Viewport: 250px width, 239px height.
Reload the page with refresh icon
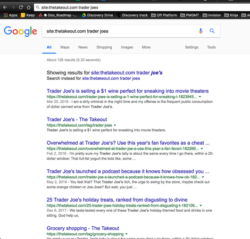21,7
